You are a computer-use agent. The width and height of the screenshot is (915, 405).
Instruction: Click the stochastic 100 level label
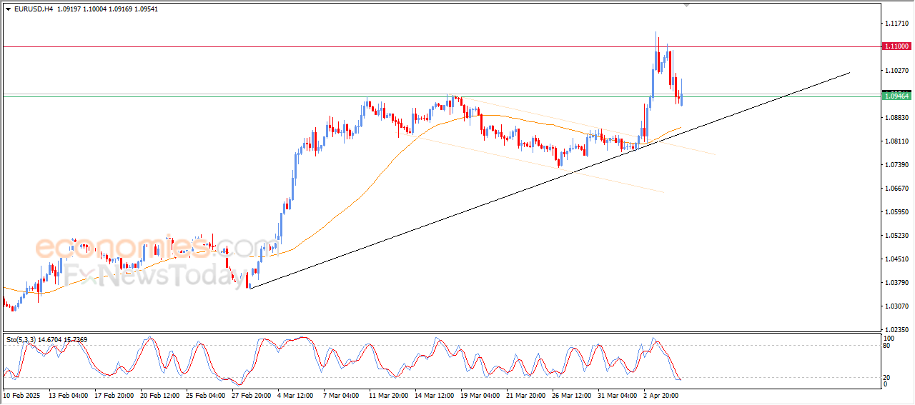click(x=890, y=338)
